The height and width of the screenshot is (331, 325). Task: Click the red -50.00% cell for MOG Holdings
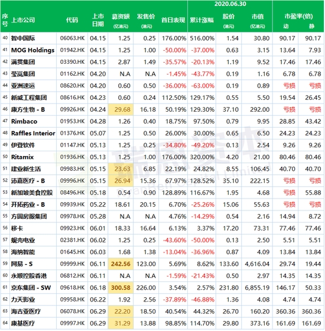[x=174, y=50]
